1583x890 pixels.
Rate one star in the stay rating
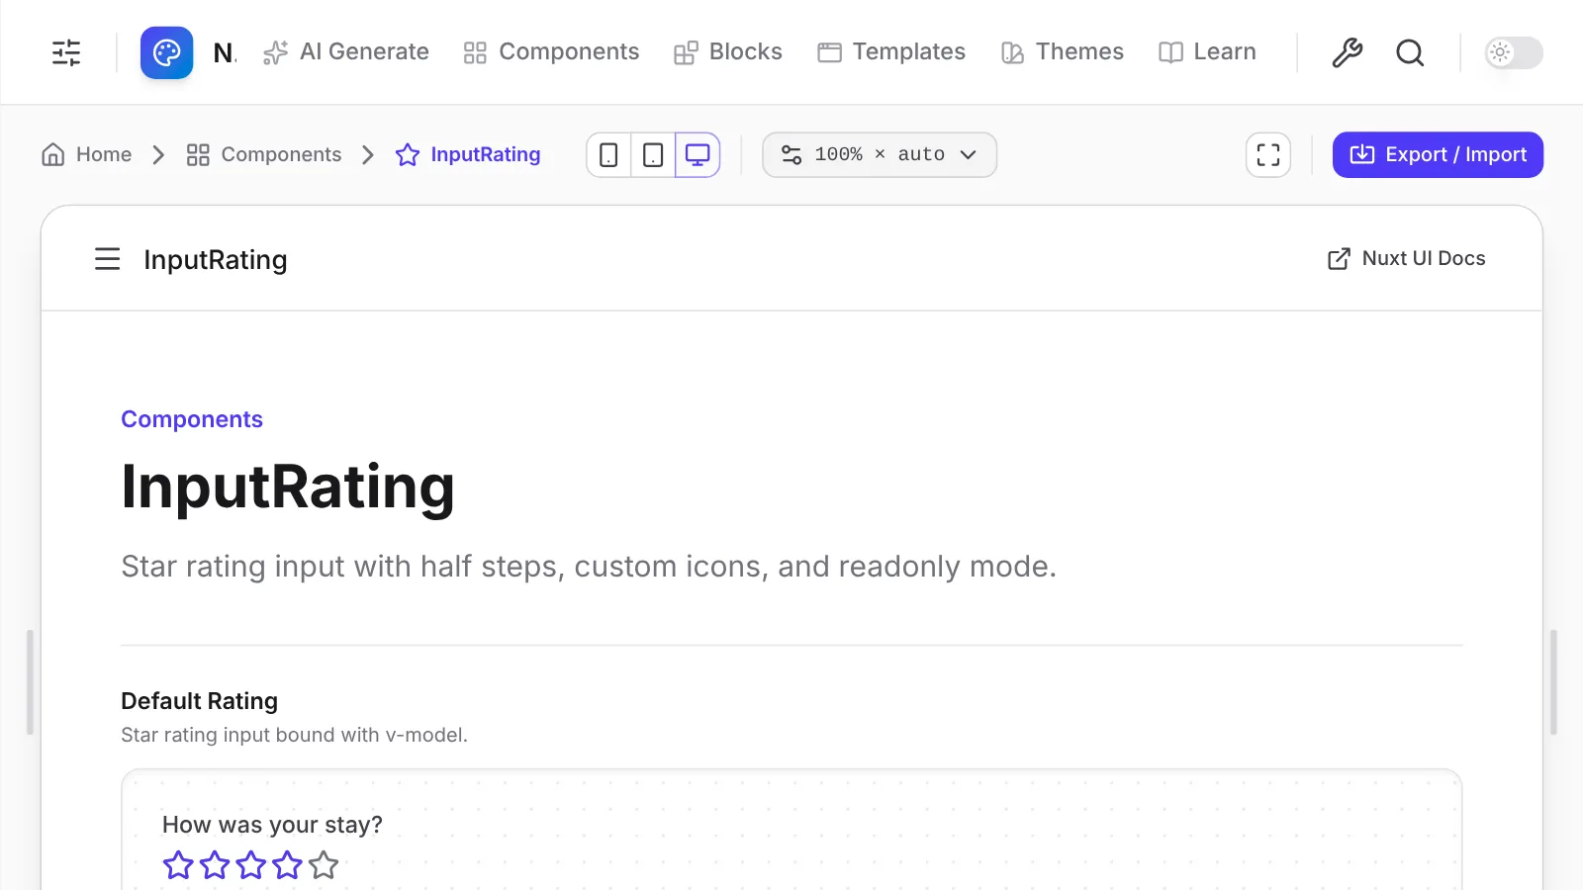178,865
